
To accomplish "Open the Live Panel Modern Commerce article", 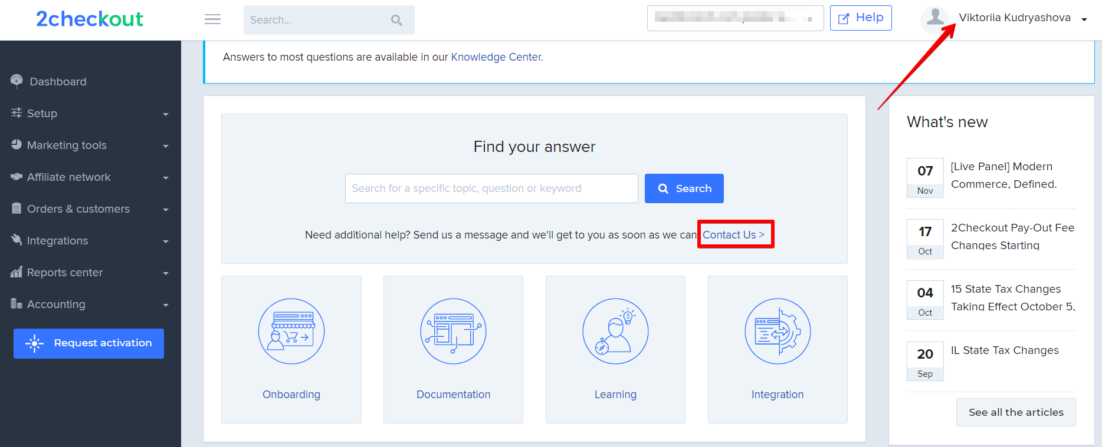I will click(x=1004, y=176).
